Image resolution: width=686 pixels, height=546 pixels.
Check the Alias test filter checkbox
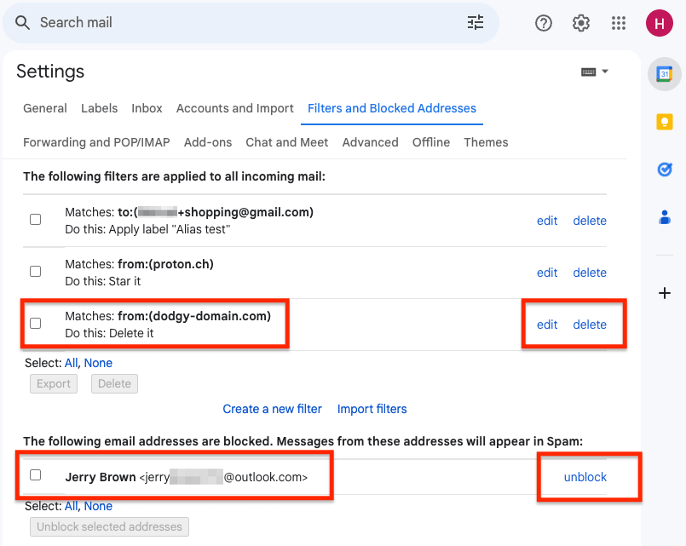pyautogui.click(x=35, y=219)
